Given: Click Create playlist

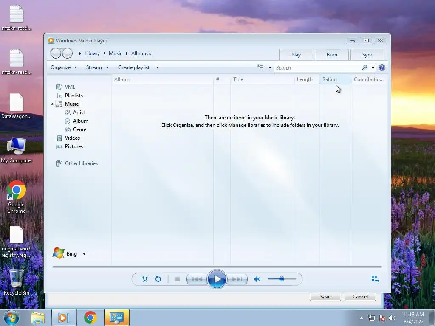Looking at the screenshot, I should [x=134, y=67].
